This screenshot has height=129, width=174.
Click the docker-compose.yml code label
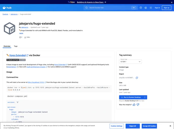point(17,96)
